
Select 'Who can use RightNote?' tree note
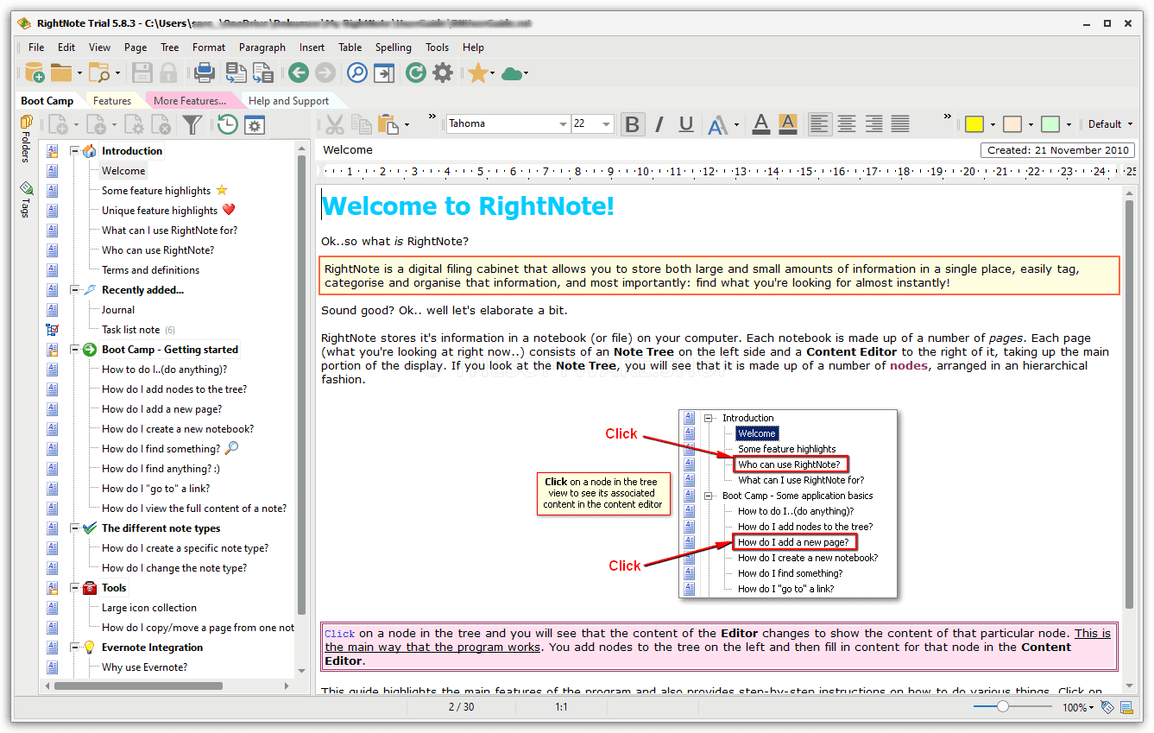click(x=158, y=250)
